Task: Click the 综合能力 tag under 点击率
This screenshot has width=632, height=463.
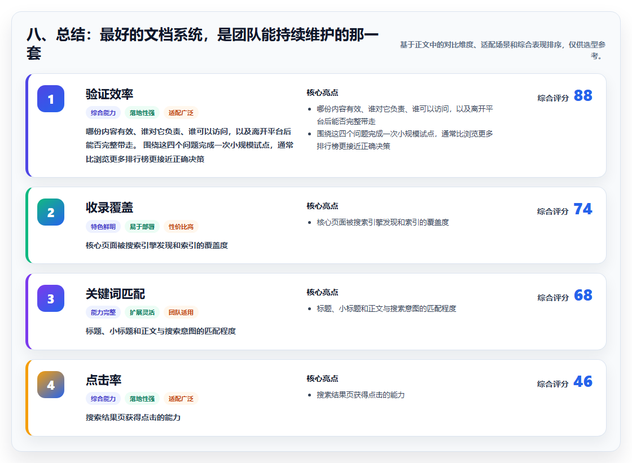Action: 103,399
